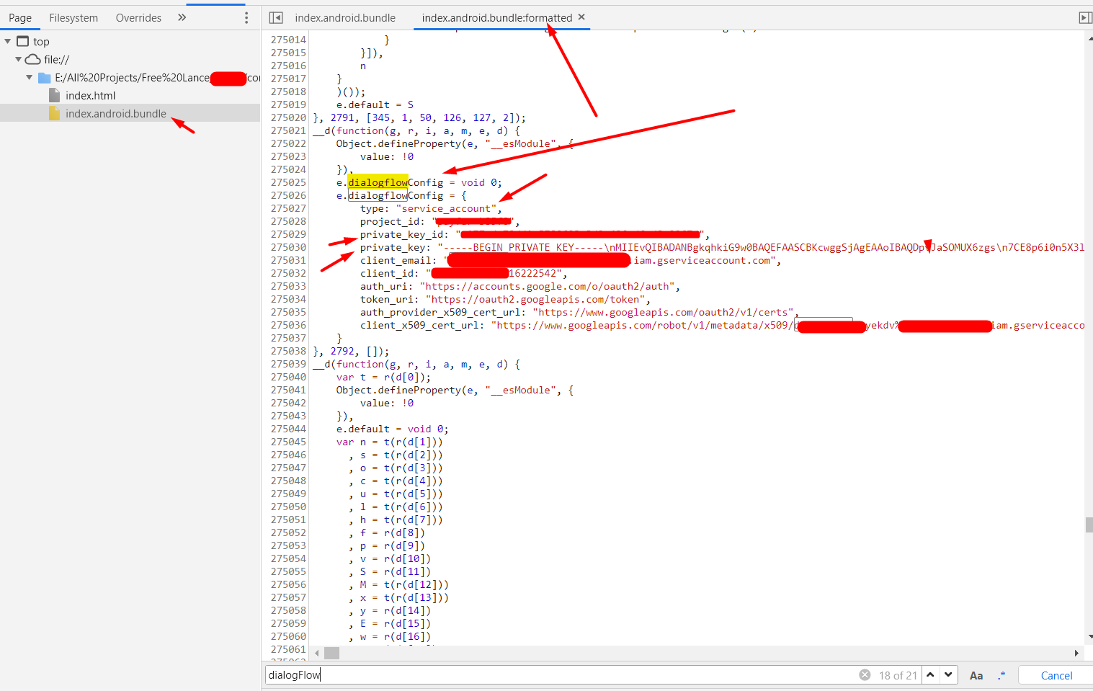This screenshot has height=691, width=1093.
Task: Click horizontal scrollbar right arrow
Action: (1076, 653)
